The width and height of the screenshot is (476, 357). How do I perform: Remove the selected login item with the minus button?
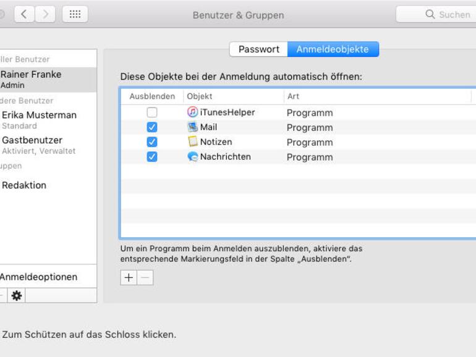tap(145, 277)
